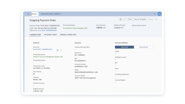The image size is (185, 104).
Task: Click the SAP Fioneer logo
Action: click(x=35, y=14)
